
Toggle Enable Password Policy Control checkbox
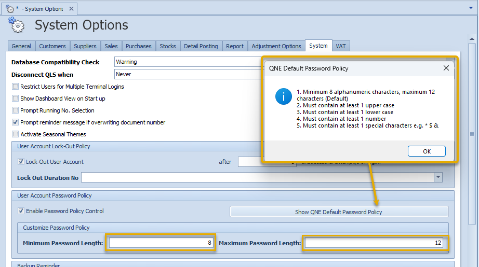pos(21,211)
